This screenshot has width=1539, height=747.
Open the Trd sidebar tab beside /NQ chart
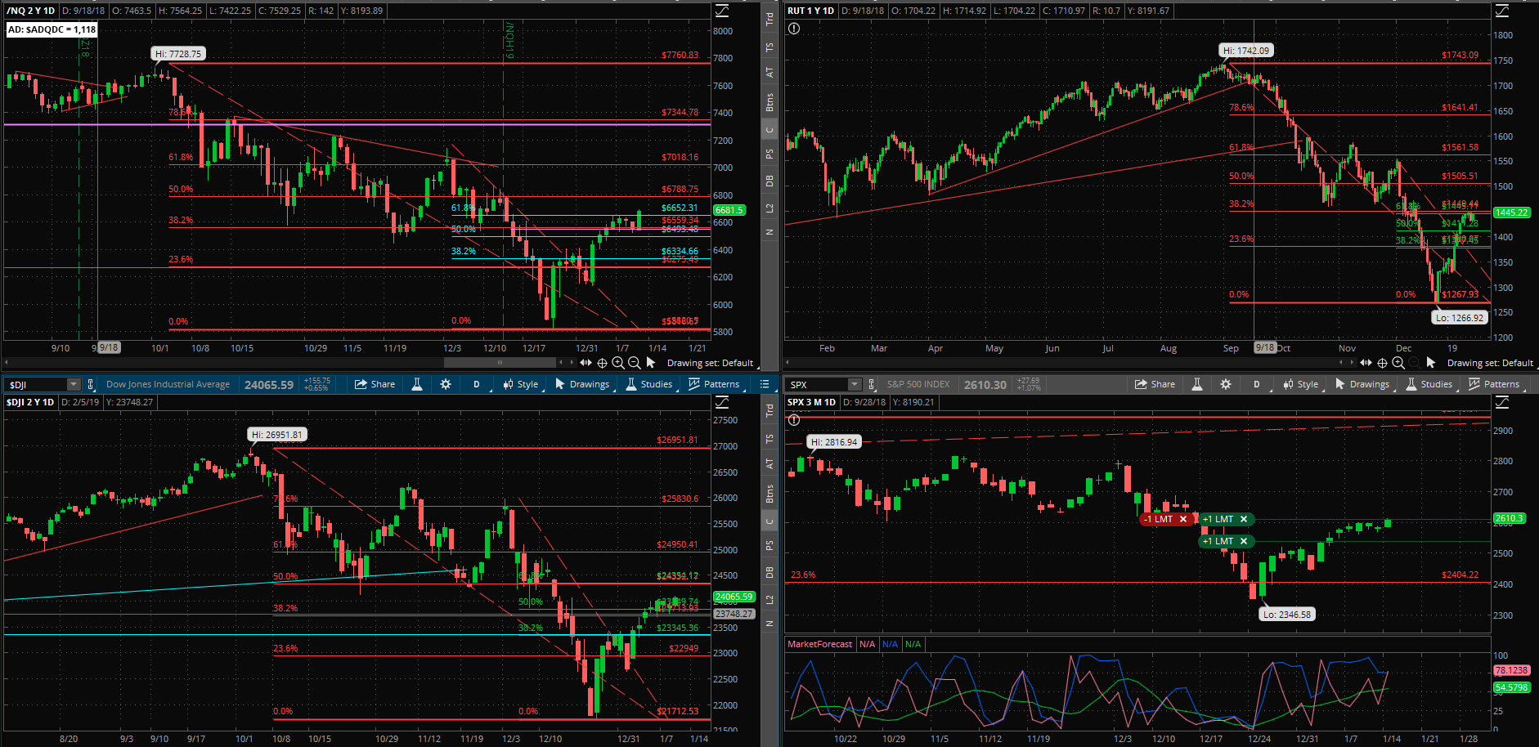(x=769, y=20)
